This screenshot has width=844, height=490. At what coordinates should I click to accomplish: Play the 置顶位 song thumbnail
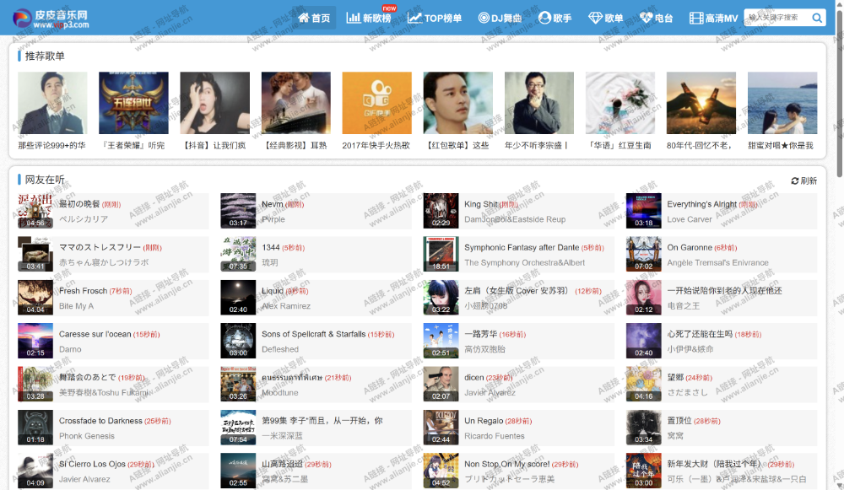(x=644, y=428)
